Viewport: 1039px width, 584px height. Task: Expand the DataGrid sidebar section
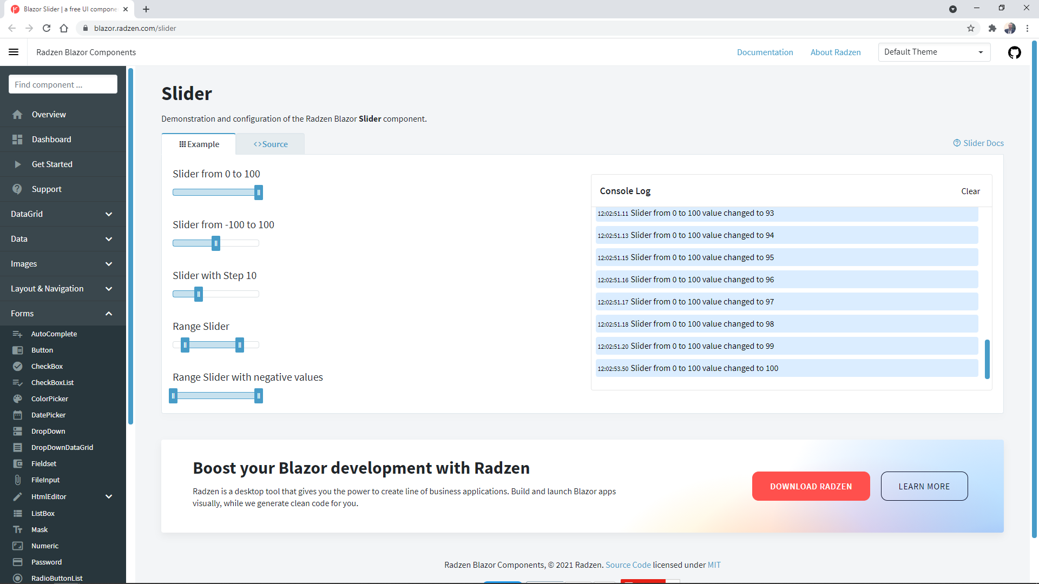click(63, 214)
